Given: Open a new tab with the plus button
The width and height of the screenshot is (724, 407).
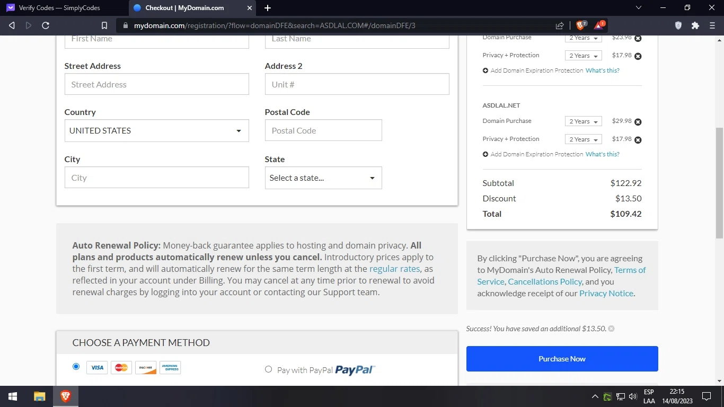Looking at the screenshot, I should (x=268, y=8).
